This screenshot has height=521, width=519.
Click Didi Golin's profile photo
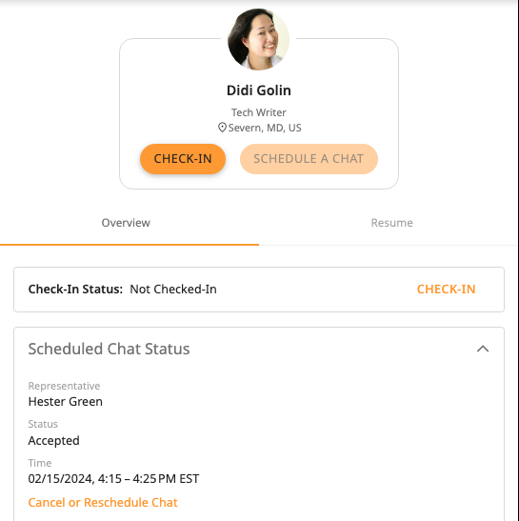coord(258,39)
